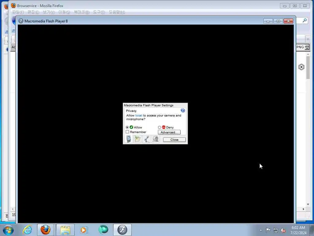Click the Firefox logo in title bar
This screenshot has width=314, height=236.
point(13,5)
